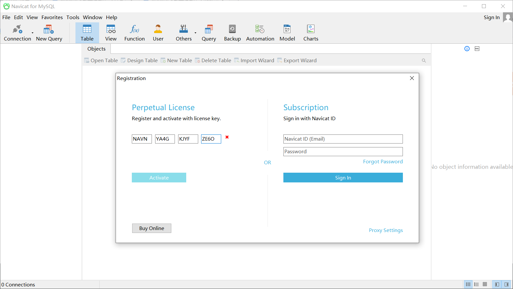The image size is (513, 289).
Task: Open the Edit menu
Action: [18, 17]
